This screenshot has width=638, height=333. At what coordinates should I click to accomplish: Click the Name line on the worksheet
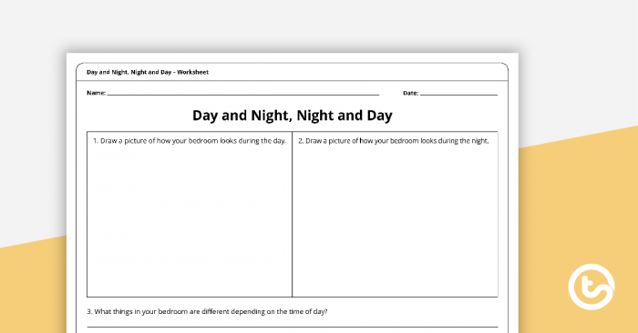243,95
